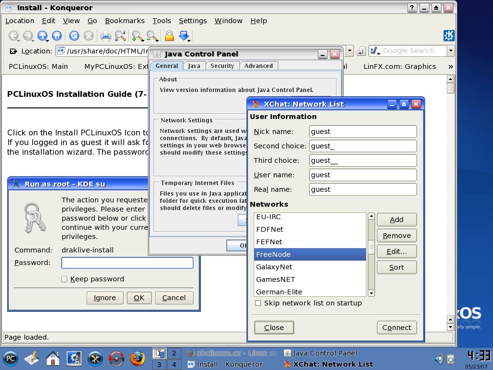Click Sort in the Networks section

pos(397,267)
